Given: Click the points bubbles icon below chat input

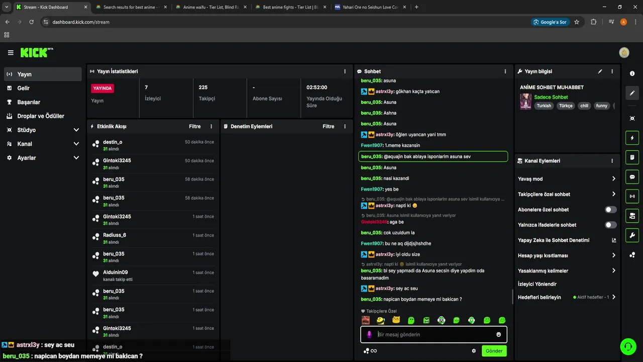Looking at the screenshot, I should click(x=366, y=351).
